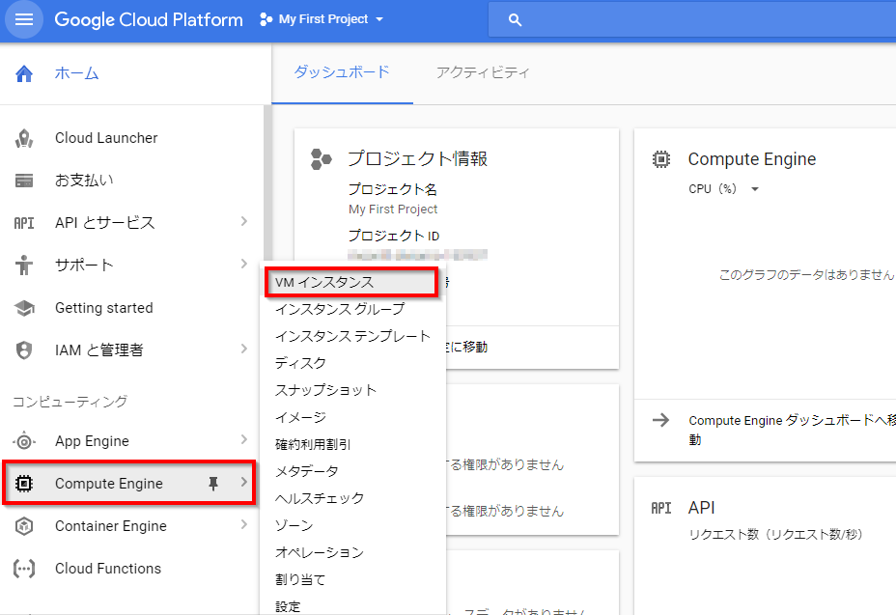Open Compute Engine sidebar item
This screenshot has width=896, height=615.
click(109, 483)
